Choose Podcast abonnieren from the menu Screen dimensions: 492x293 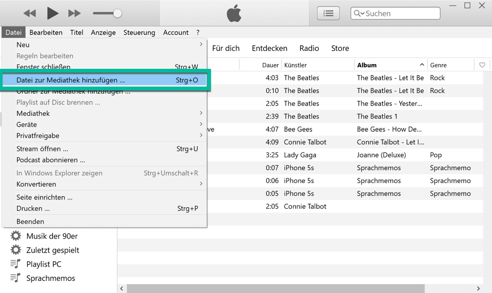[104, 160]
